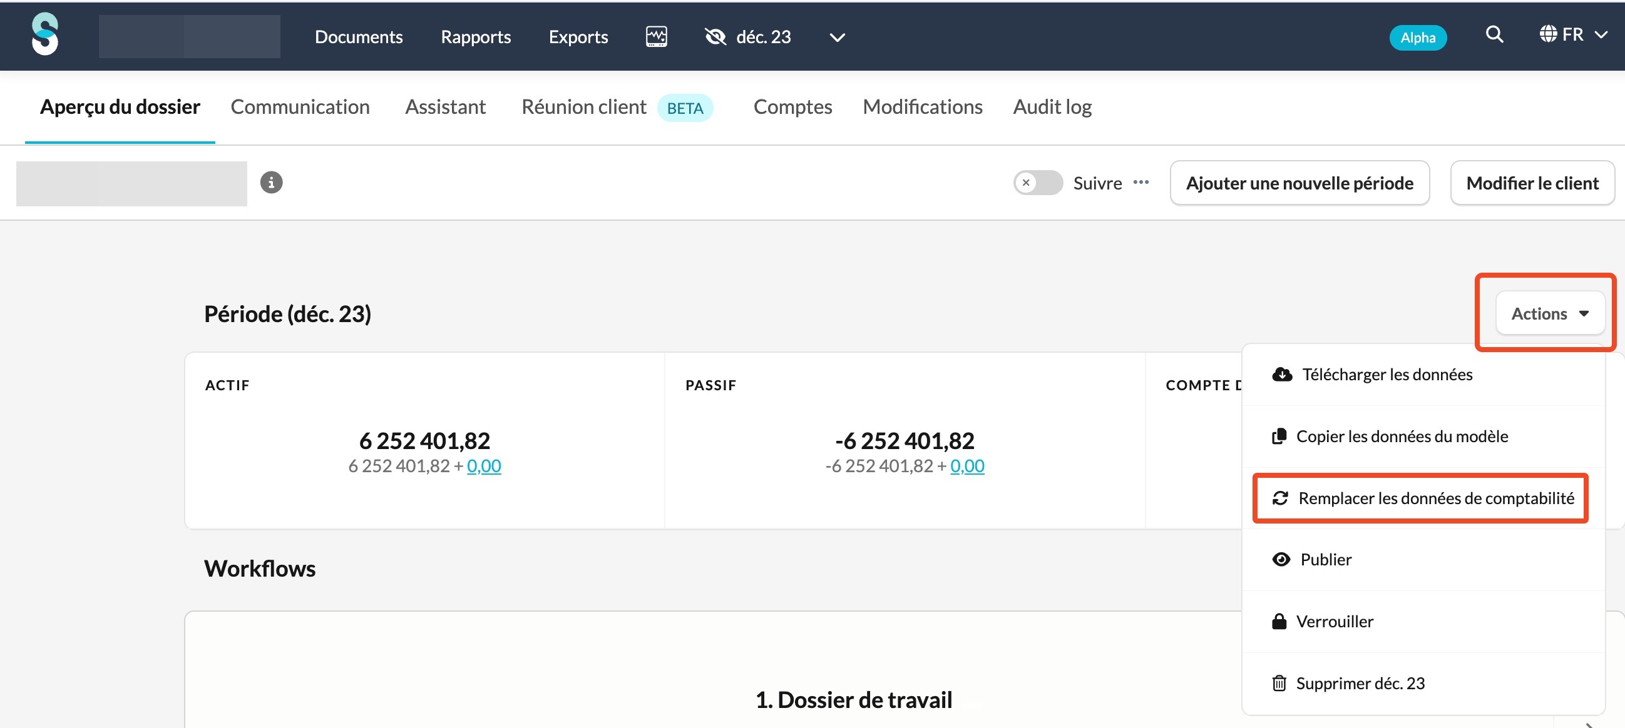Click the crossed-out eye icon beside déc. 23
Screen dimensions: 1625x728
click(715, 36)
